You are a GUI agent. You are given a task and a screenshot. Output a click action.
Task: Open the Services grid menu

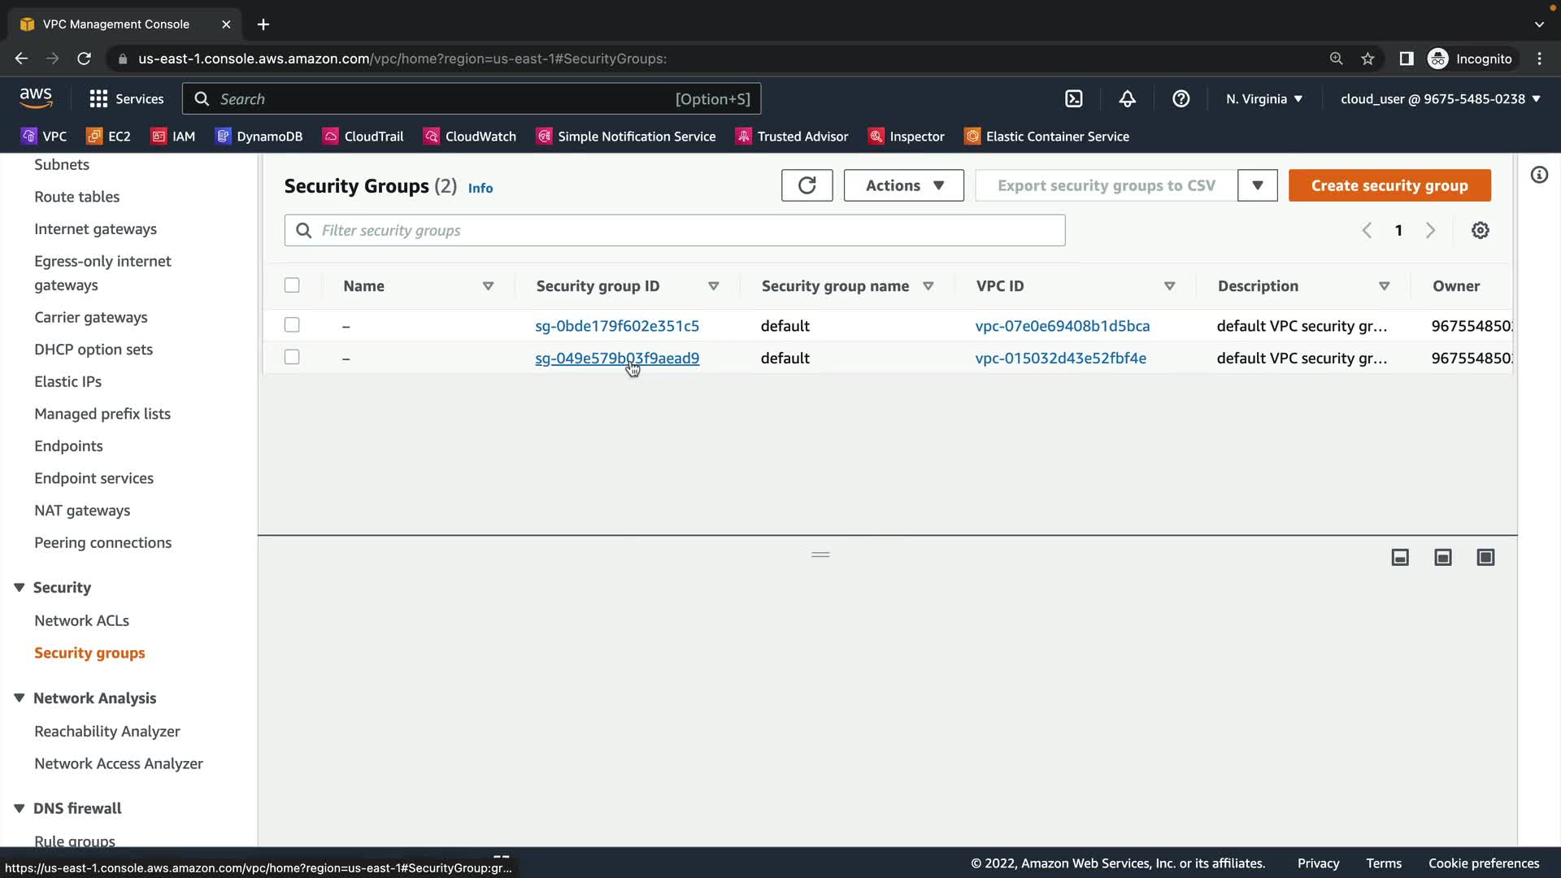click(x=99, y=99)
